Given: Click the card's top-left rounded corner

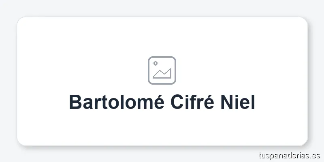Looking at the screenshot, I should click(x=21, y=21).
